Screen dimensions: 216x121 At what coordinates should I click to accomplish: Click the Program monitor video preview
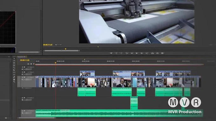(137, 22)
